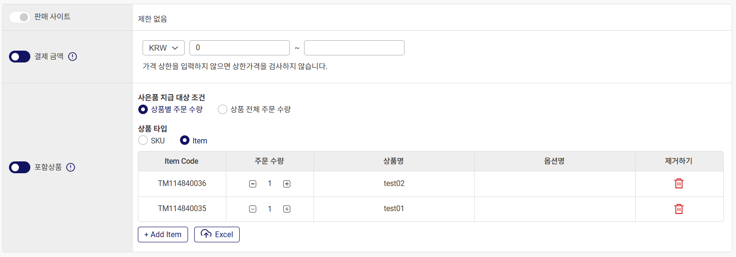Select 상품 전체 주문 수량 radio option
The image size is (736, 257).
click(223, 110)
